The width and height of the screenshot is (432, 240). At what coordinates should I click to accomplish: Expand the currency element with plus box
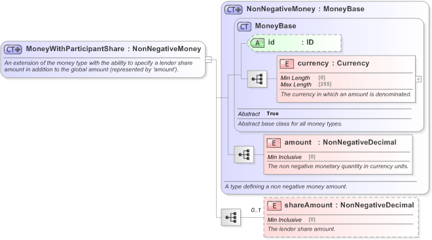point(418,79)
